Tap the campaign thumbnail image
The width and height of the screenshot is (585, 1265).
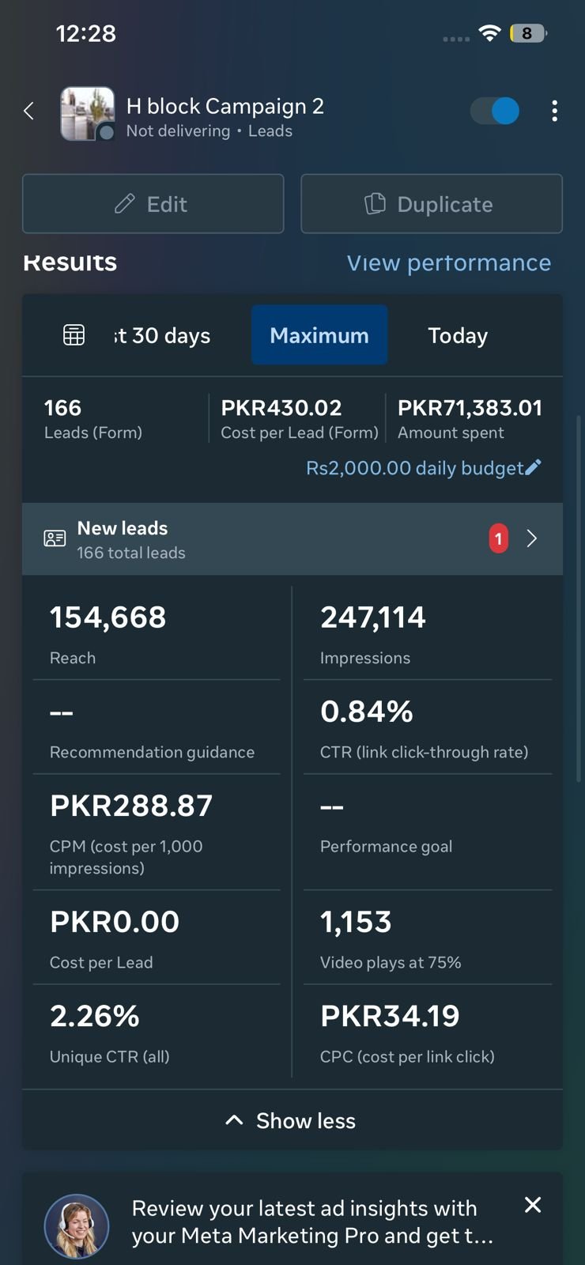88,114
